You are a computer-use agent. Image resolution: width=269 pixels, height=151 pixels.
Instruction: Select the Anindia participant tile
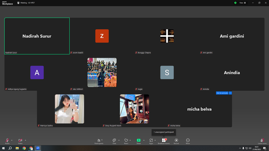tap(232, 73)
